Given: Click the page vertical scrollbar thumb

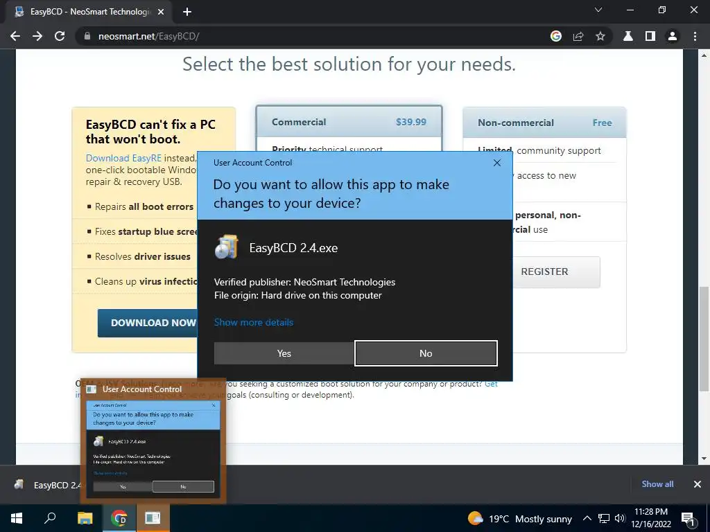Looking at the screenshot, I should pyautogui.click(x=704, y=339).
